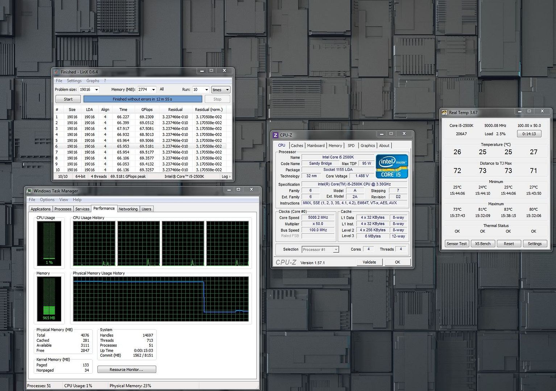Switch to the Applications tab in Task Manager

tap(41, 209)
